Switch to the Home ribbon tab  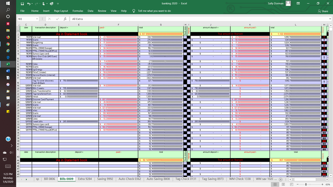click(x=35, y=11)
